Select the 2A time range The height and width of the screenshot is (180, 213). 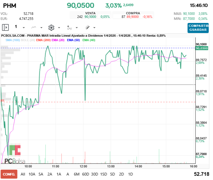click(50, 174)
